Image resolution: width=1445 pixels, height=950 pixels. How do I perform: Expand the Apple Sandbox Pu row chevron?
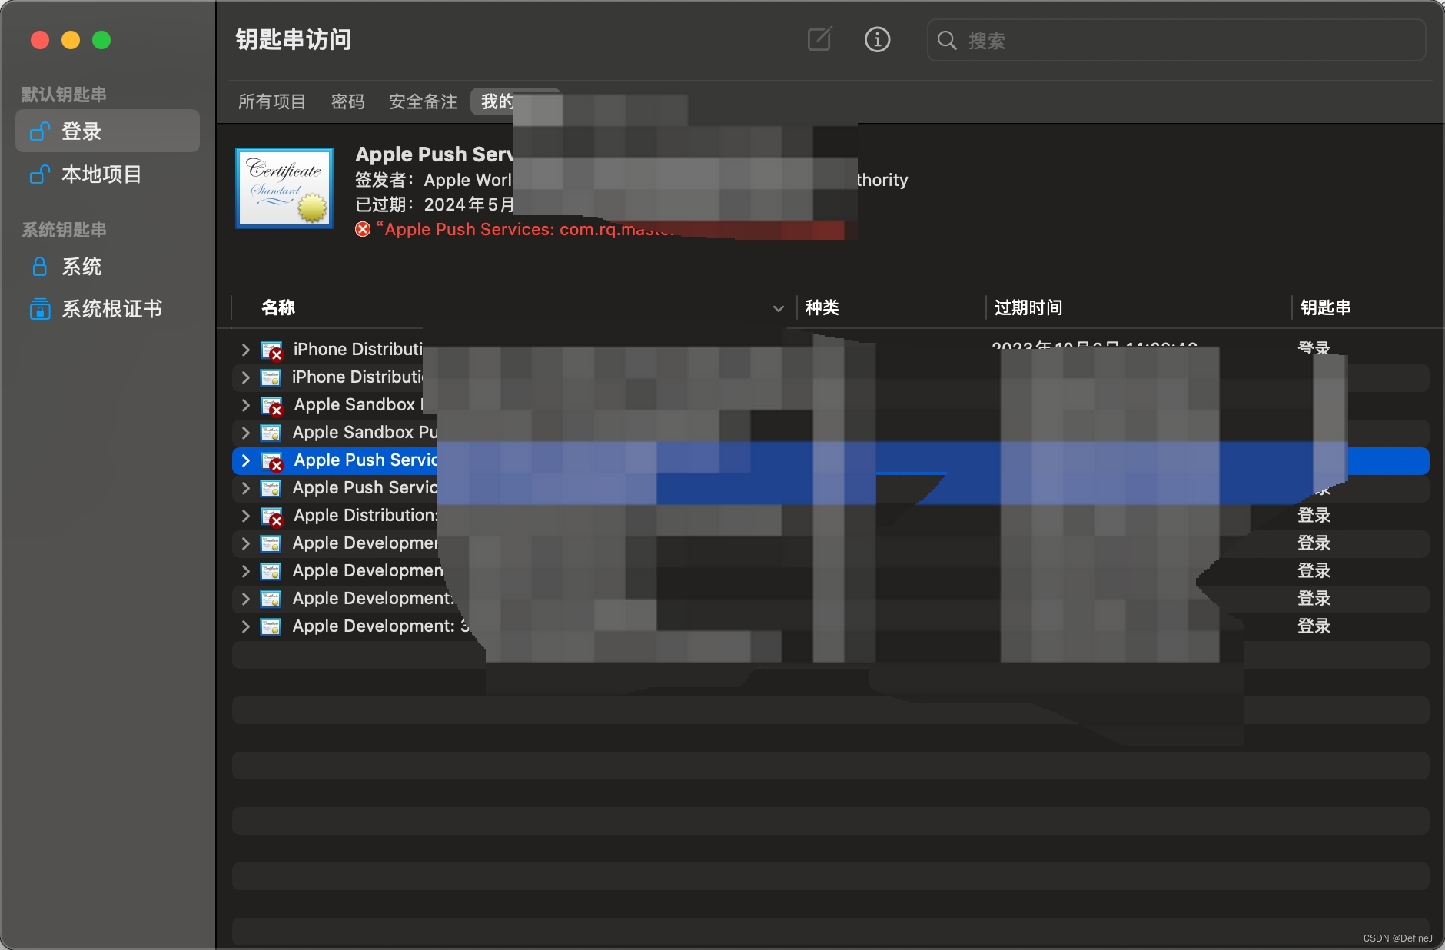245,433
